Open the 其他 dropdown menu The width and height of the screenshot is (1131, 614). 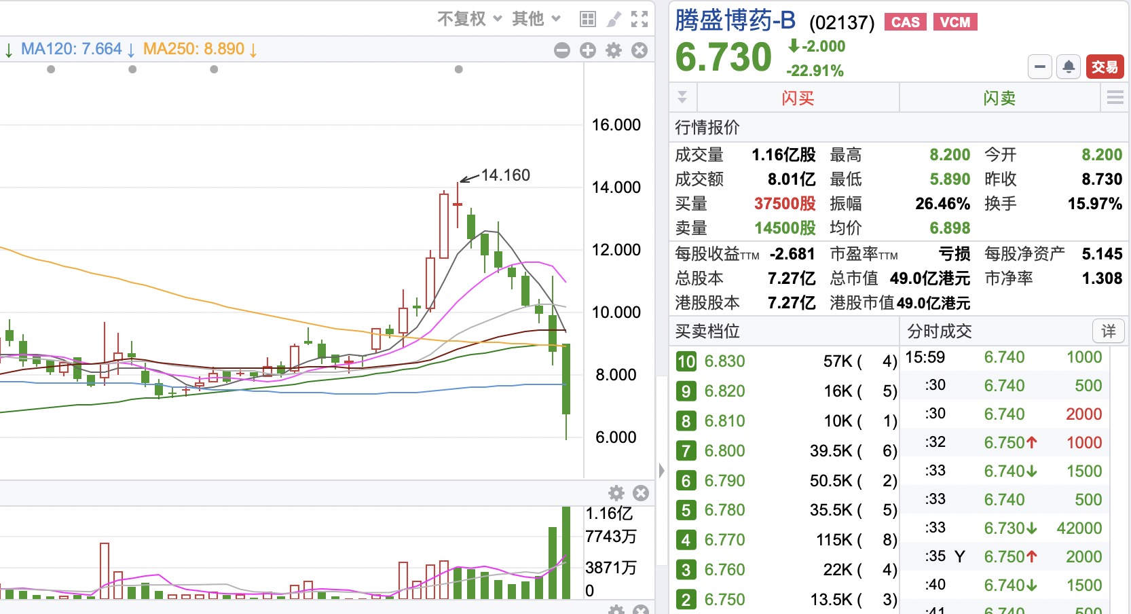(536, 19)
